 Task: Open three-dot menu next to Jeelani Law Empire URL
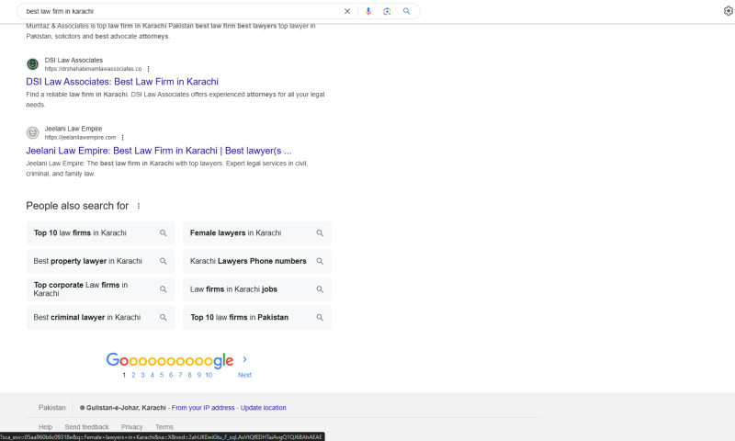pyautogui.click(x=122, y=137)
